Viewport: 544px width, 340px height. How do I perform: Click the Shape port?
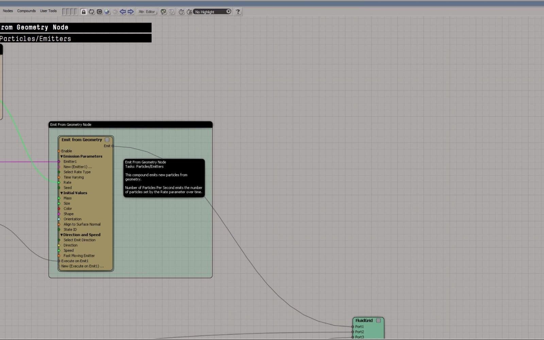[x=59, y=214]
